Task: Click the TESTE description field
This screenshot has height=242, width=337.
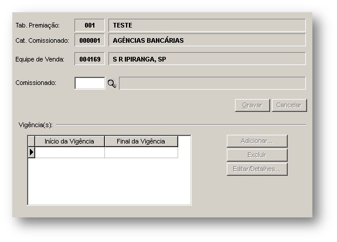Action: pyautogui.click(x=207, y=25)
